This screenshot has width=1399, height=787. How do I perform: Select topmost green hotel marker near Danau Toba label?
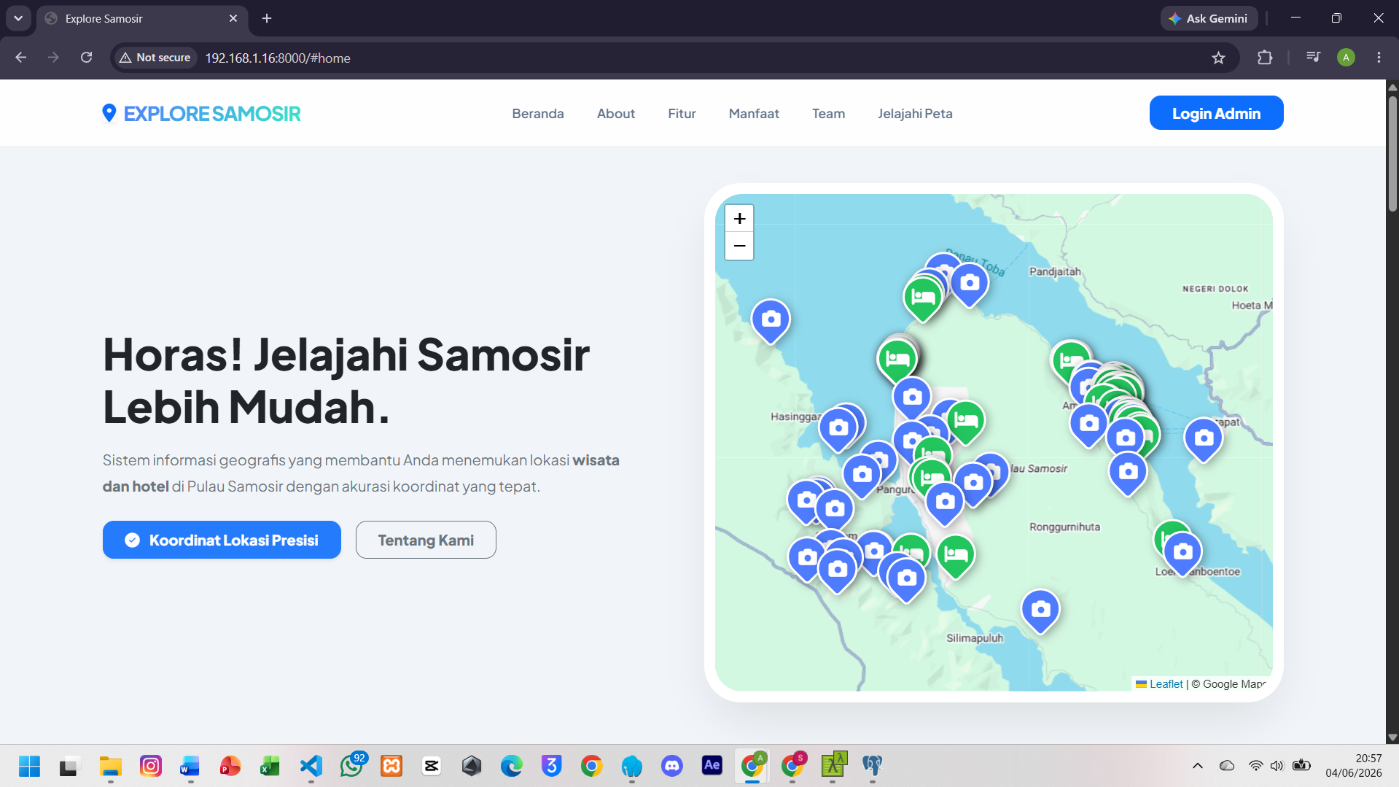[x=923, y=299]
